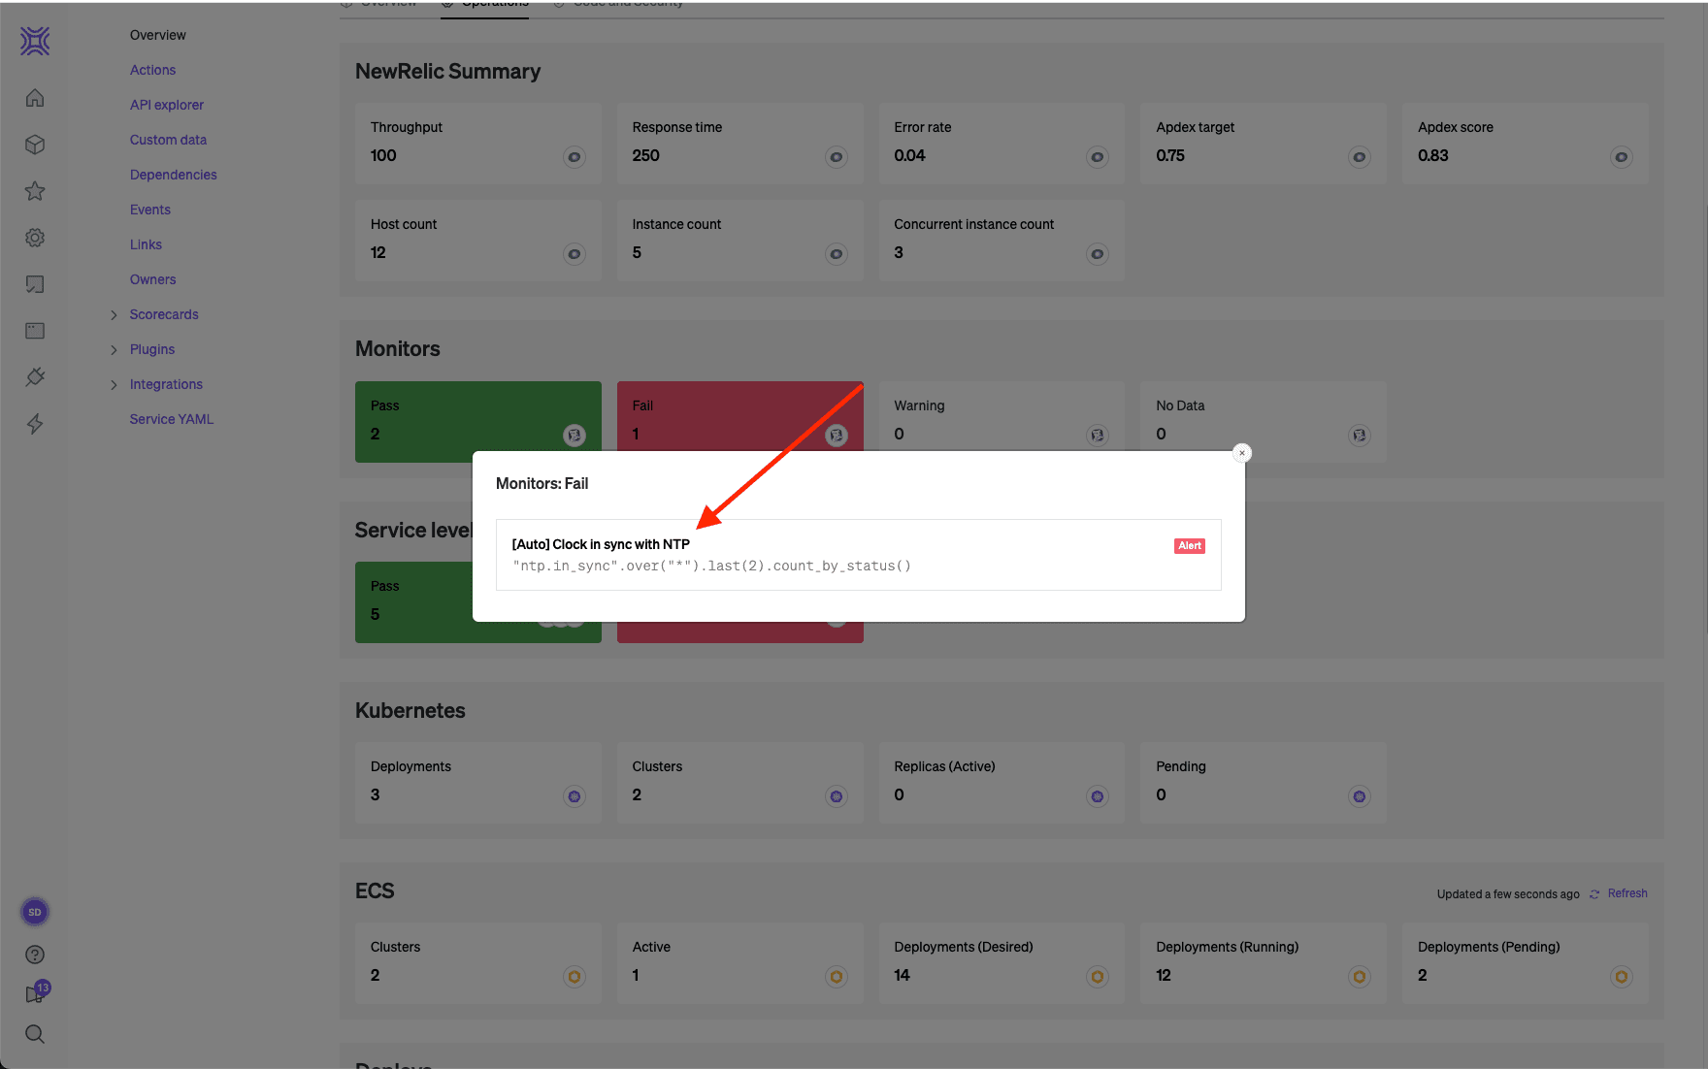Select API explorer in side menu
This screenshot has height=1069, width=1708.
(166, 105)
